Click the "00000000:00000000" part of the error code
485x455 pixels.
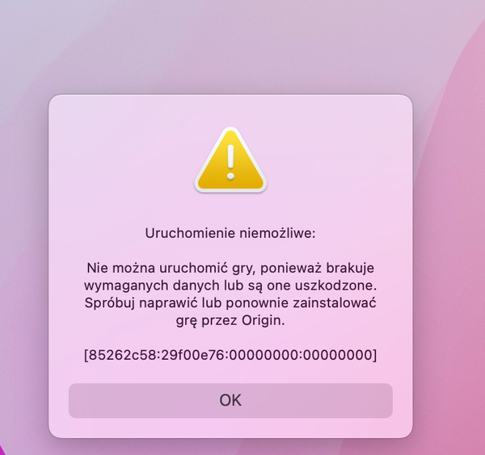(302, 355)
